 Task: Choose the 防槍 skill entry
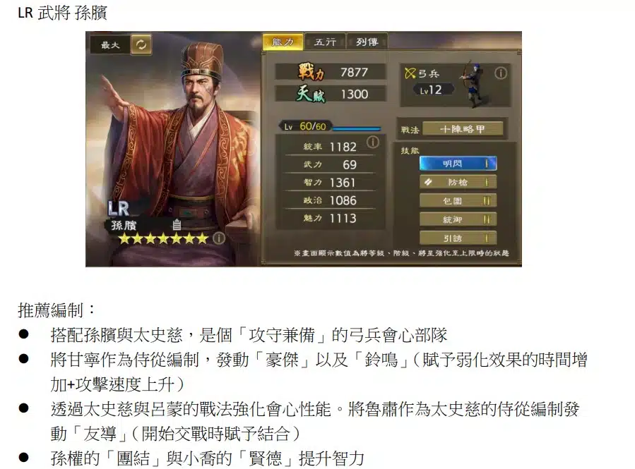coord(458,183)
